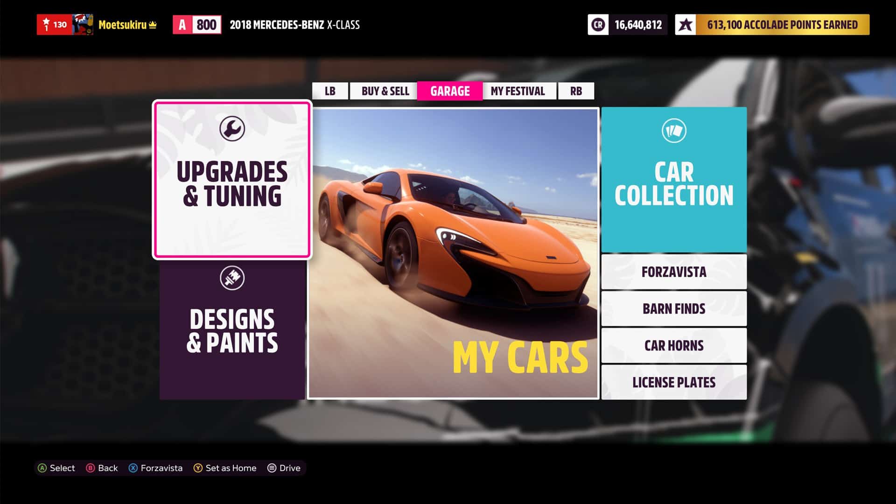Click the CR credits coin icon
Screen dimensions: 896x504
point(599,25)
